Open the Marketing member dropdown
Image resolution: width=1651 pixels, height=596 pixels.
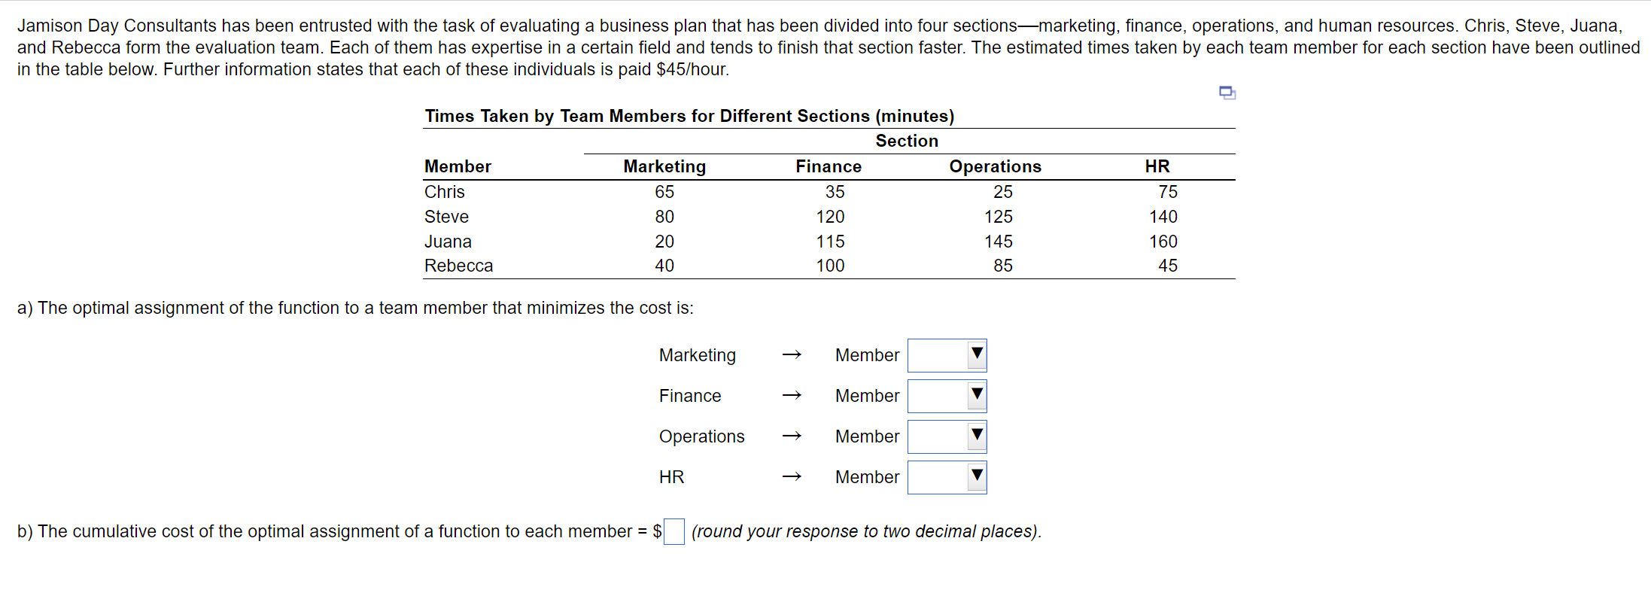click(947, 355)
